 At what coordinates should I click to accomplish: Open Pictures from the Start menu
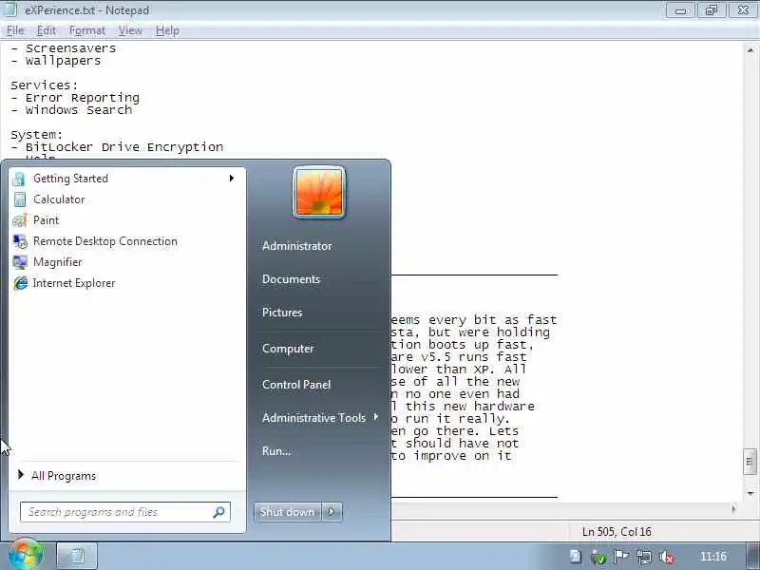[282, 313]
